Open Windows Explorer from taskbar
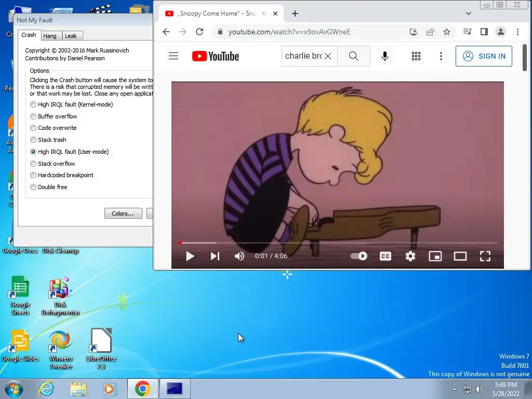 pyautogui.click(x=78, y=389)
